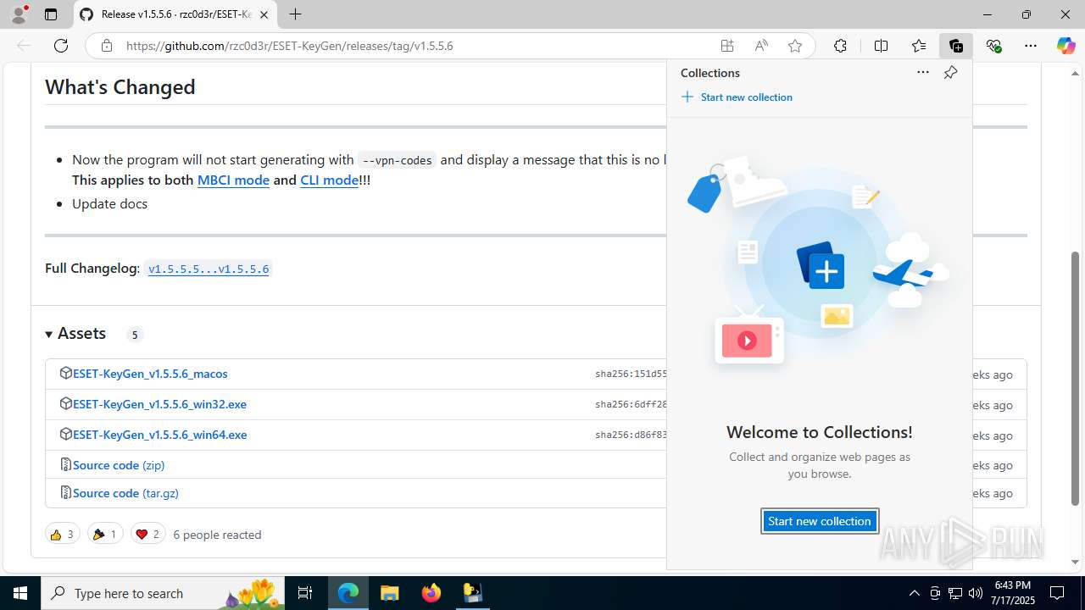View site information lock icon

107,46
